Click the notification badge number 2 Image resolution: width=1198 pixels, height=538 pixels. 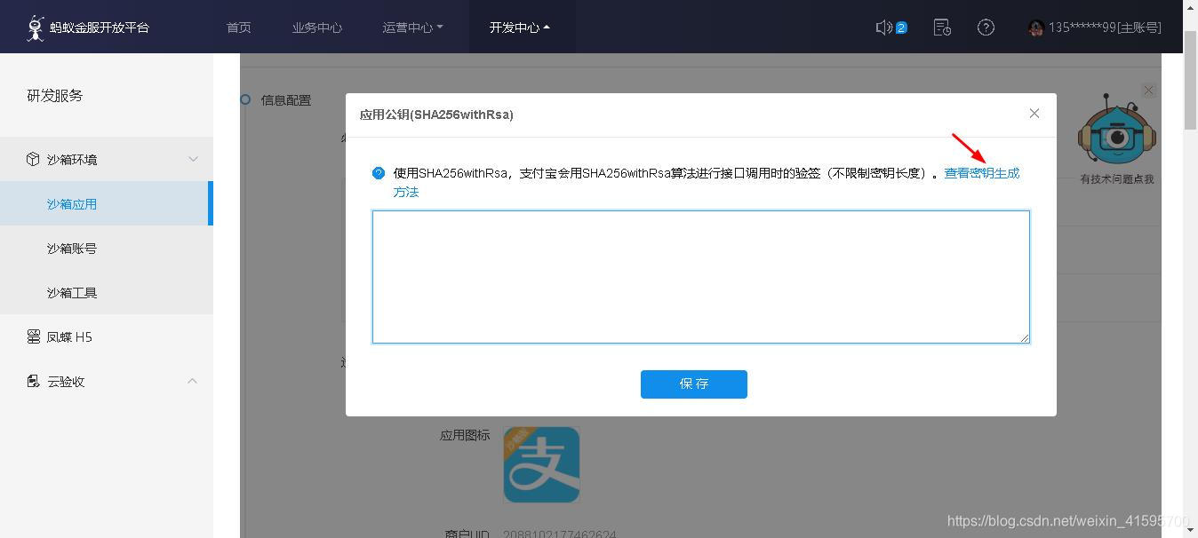click(x=901, y=28)
